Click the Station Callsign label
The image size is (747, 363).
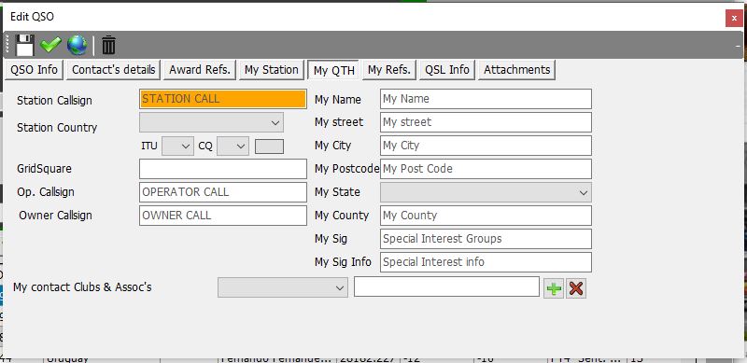pos(54,101)
